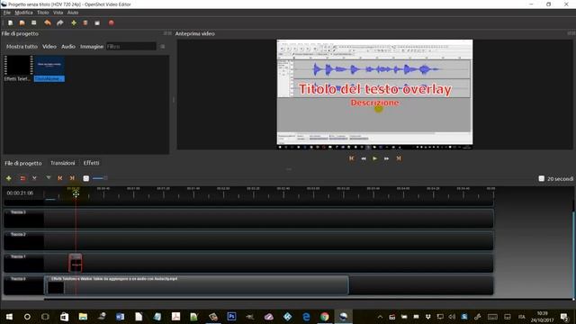The width and height of the screenshot is (576, 324).
Task: Select the mp4 video clip on Traccia 0
Action: tap(196, 285)
